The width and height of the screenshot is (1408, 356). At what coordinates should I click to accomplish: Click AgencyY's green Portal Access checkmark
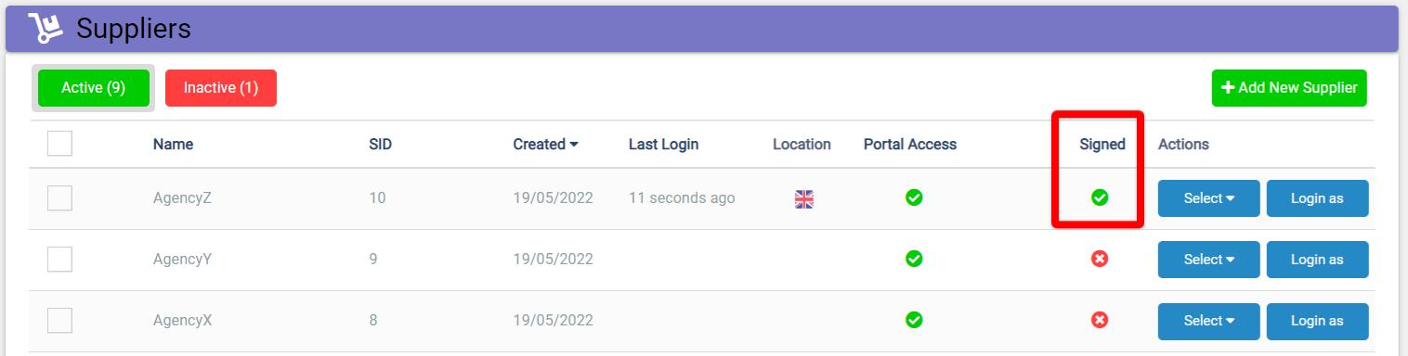pyautogui.click(x=914, y=259)
